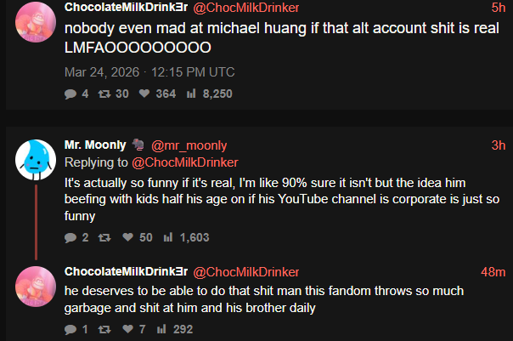Image resolution: width=513 pixels, height=341 pixels.
Task: Click views icon showing 292
Action: [161, 329]
